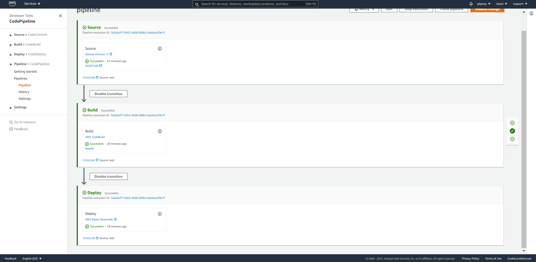
Task: Click the Elastic Beanstalk external link icon
Action: [x=115, y=219]
